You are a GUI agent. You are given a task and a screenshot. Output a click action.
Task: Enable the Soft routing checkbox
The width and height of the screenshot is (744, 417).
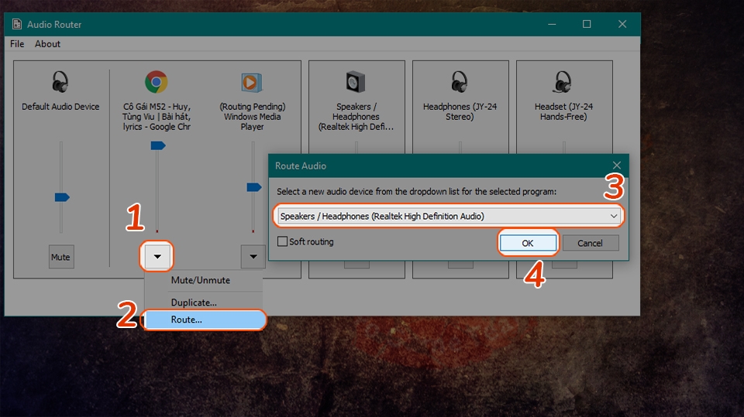[282, 241]
